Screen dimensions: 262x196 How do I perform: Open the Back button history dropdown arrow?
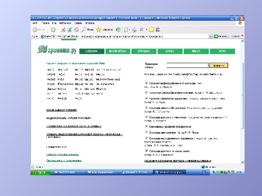click(47, 30)
